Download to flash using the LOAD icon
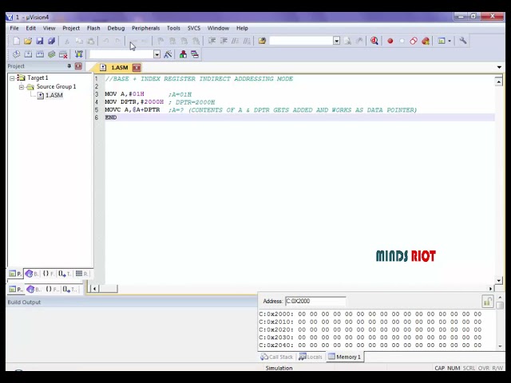Viewport: 511px width, 383px height. click(78, 54)
